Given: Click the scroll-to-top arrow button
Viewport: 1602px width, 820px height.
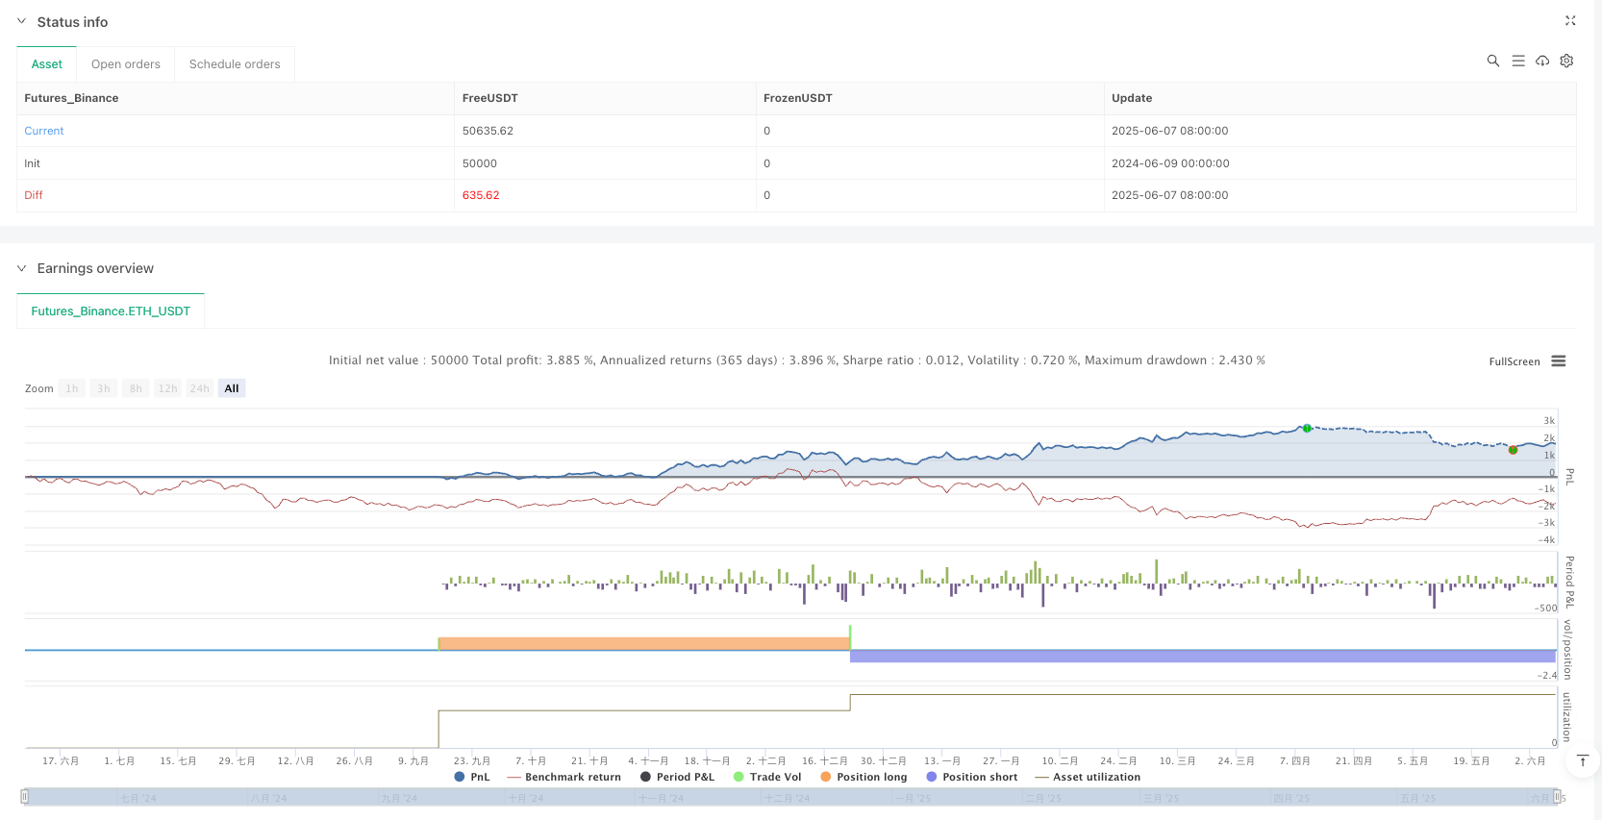Looking at the screenshot, I should (x=1582, y=760).
